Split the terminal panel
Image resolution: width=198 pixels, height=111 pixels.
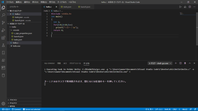pyautogui.click(x=180, y=63)
